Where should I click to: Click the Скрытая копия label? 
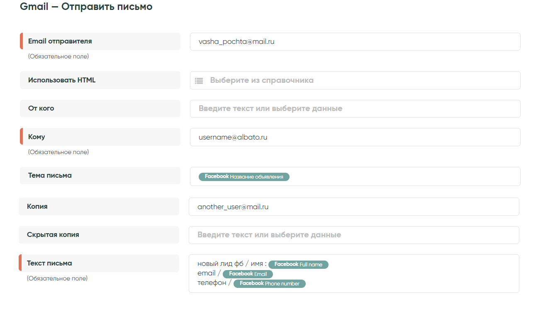[x=53, y=235]
